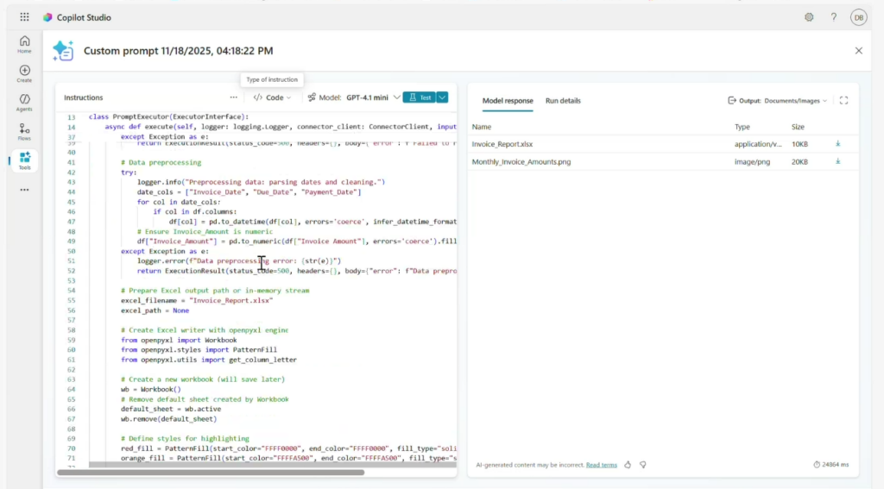Click the Test button
The height and width of the screenshot is (489, 884).
click(x=419, y=97)
